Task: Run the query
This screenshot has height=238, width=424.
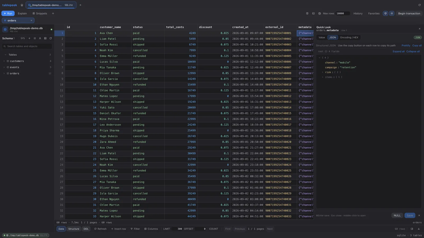Action: coord(8,13)
